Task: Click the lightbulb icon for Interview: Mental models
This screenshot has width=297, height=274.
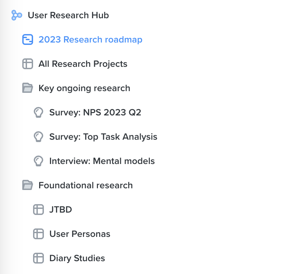Action: (38, 161)
